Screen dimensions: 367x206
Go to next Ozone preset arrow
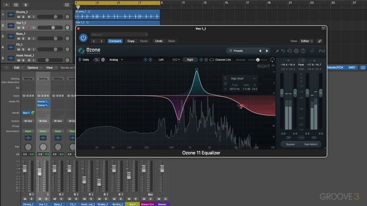click(267, 51)
